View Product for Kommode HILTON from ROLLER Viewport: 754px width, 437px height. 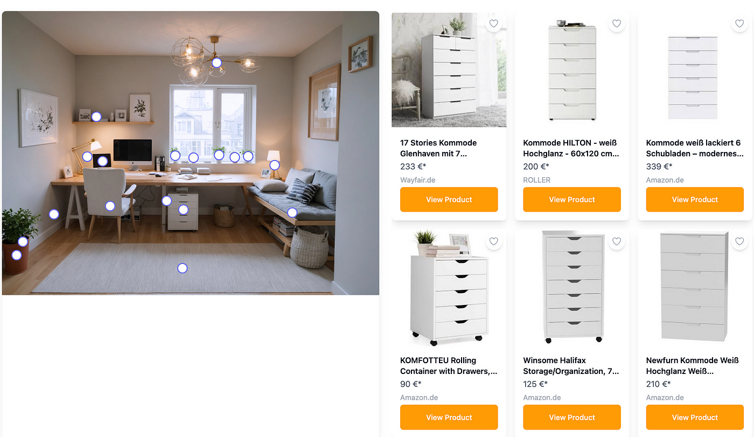pos(572,199)
